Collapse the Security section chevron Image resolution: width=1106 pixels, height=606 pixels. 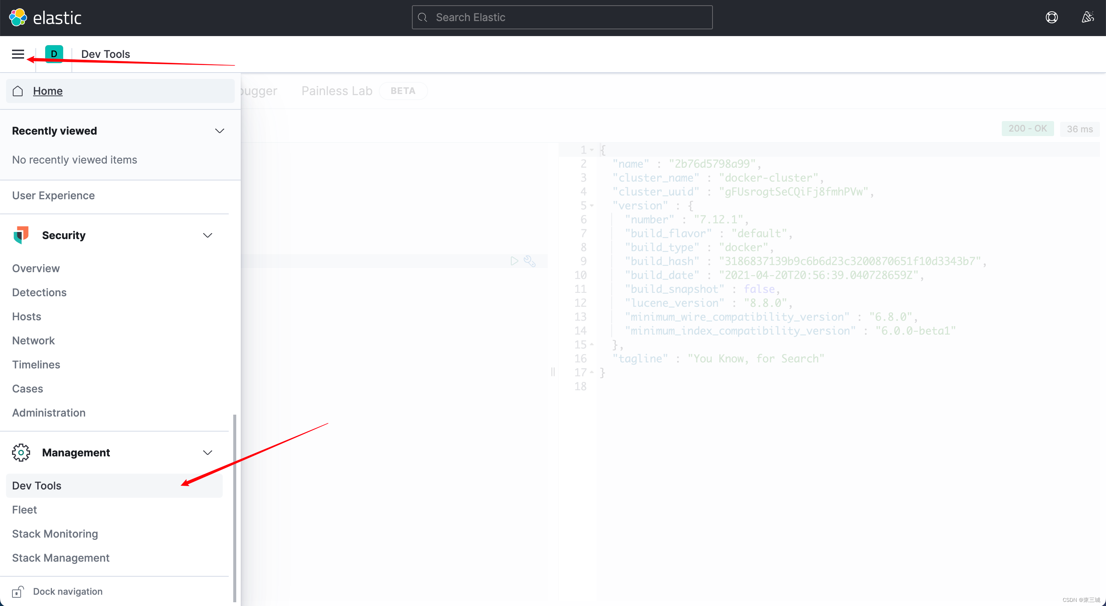coord(207,235)
